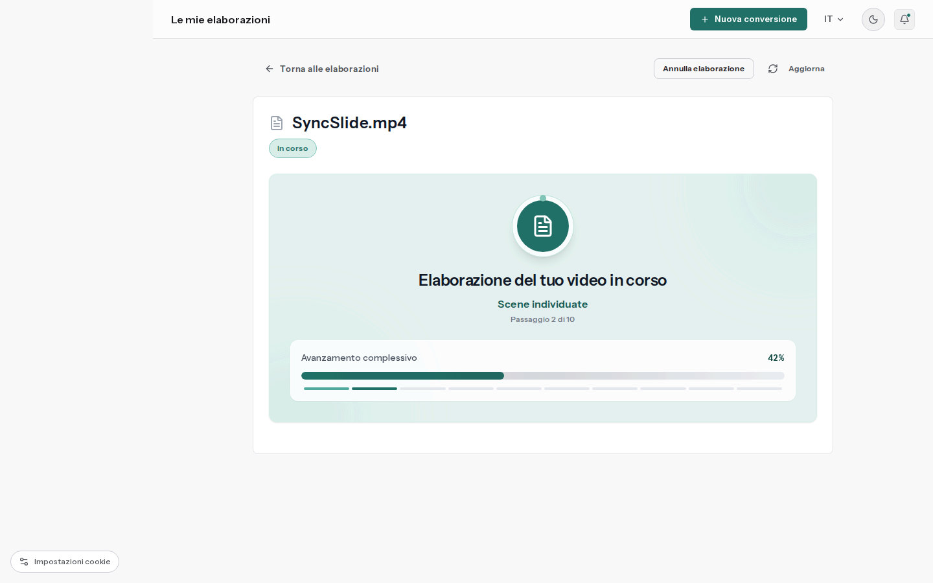Go back via Torna alle elaborazioni

(x=322, y=69)
